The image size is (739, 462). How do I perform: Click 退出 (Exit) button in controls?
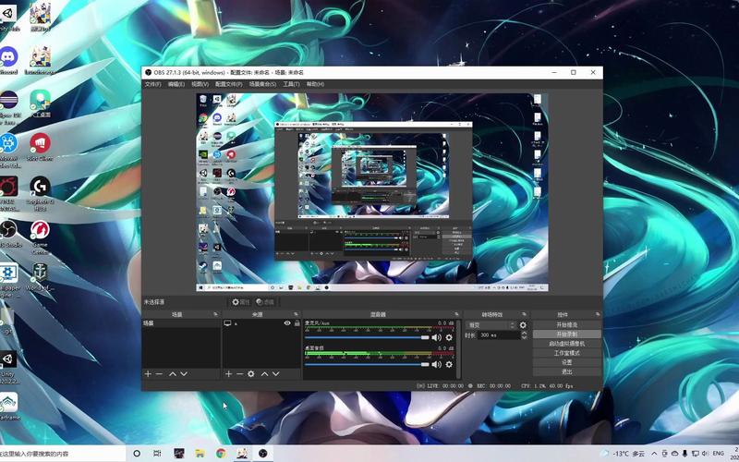click(566, 372)
